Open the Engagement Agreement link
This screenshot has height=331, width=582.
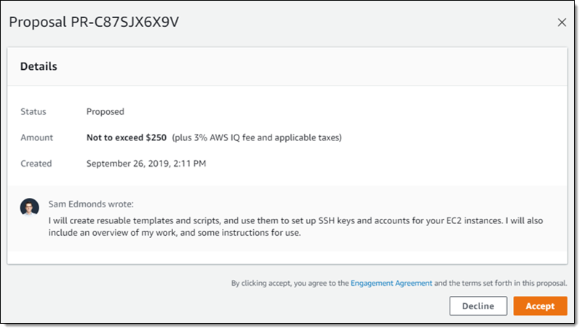(391, 283)
